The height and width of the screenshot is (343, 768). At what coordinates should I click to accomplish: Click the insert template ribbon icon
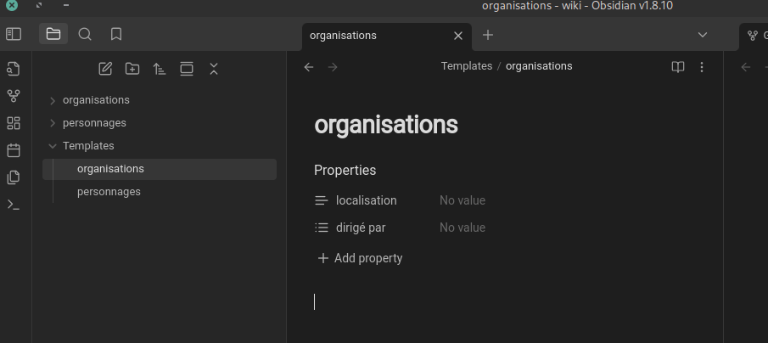pyautogui.click(x=14, y=177)
